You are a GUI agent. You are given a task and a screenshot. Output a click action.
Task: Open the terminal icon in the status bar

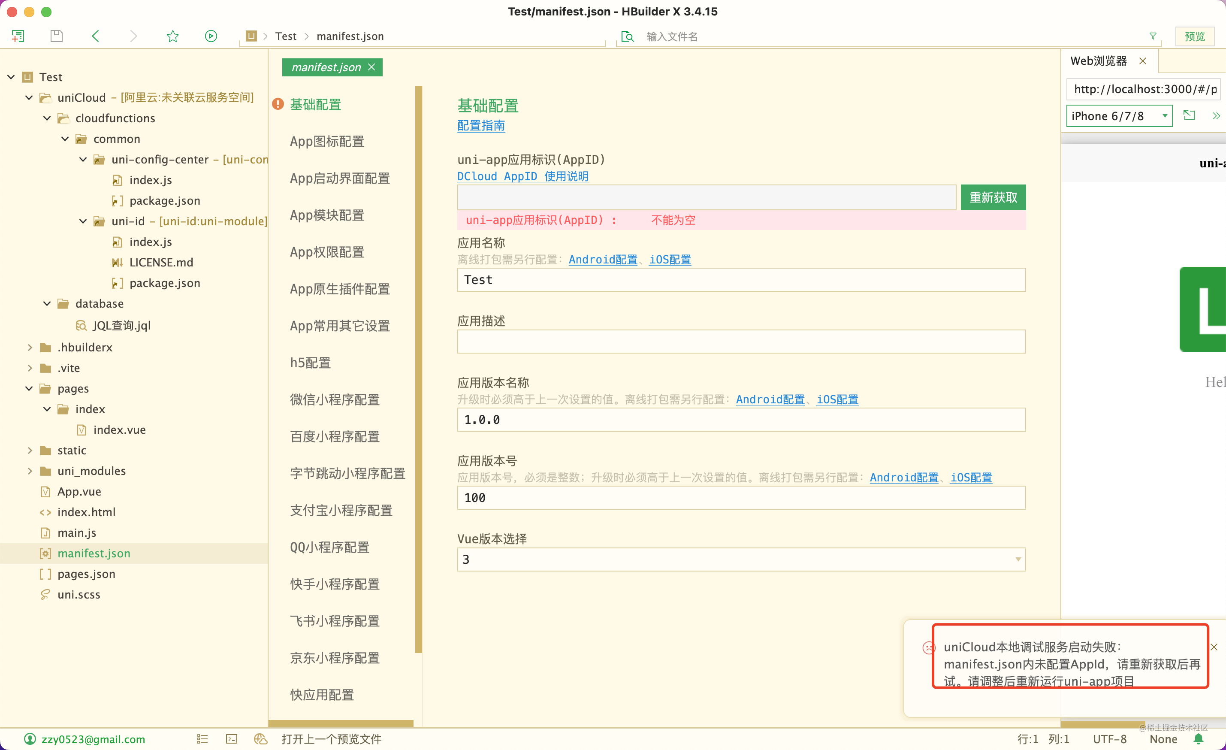tap(231, 738)
